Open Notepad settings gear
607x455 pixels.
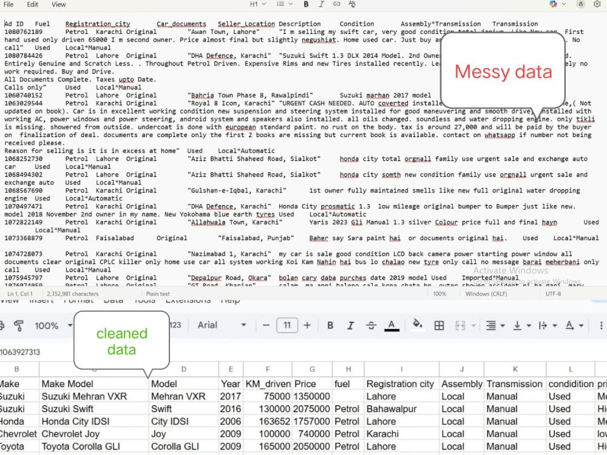(597, 4)
